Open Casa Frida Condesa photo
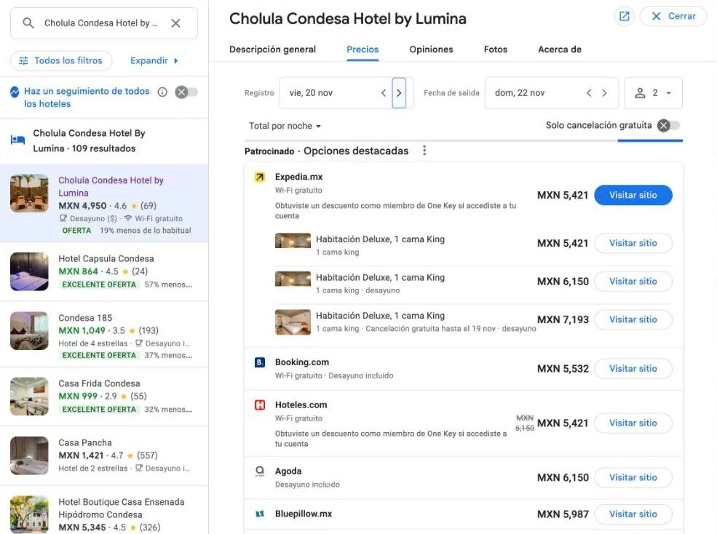 [x=29, y=396]
